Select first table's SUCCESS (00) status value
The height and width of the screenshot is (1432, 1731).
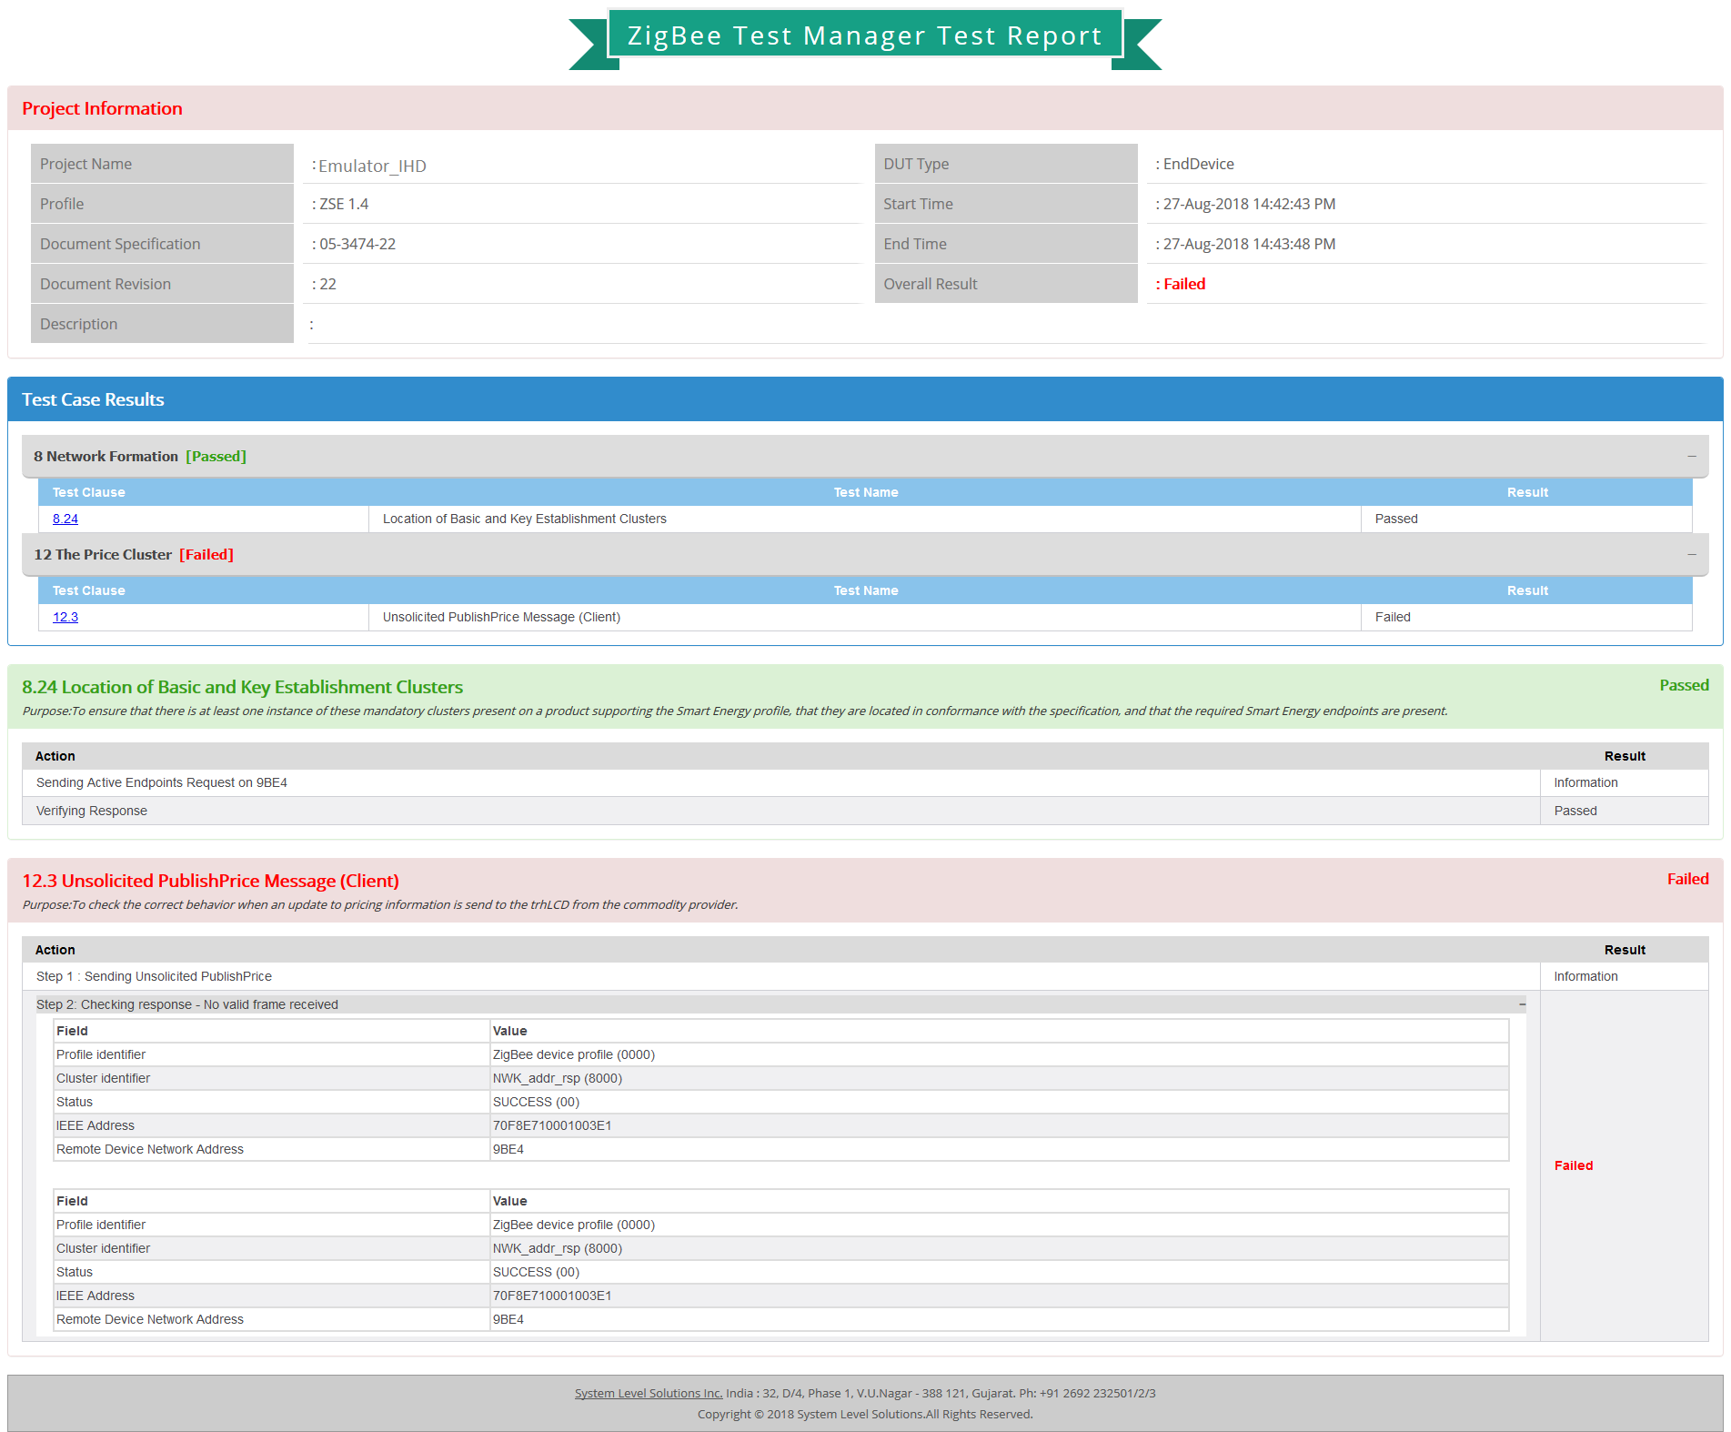536,1102
